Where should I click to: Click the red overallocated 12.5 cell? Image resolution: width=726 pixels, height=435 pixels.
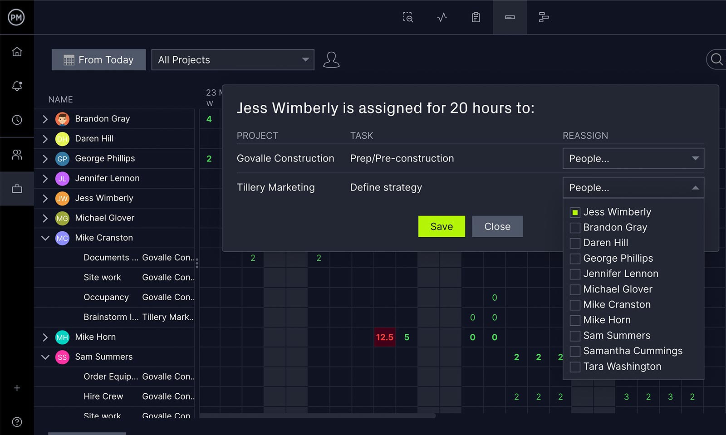point(384,337)
